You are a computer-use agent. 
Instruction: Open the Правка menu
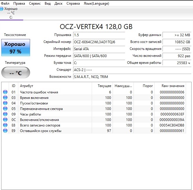[x=19, y=3]
